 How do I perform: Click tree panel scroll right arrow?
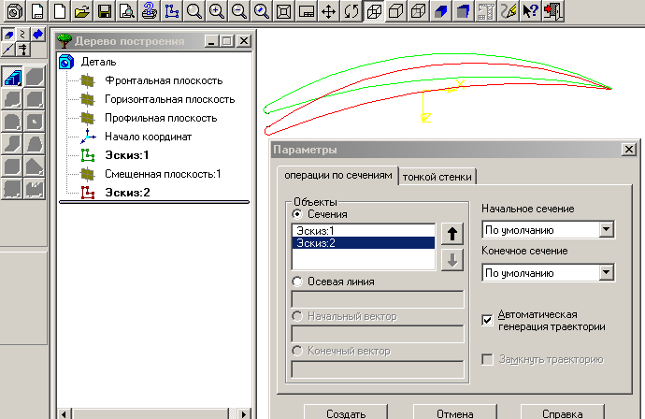(244, 414)
